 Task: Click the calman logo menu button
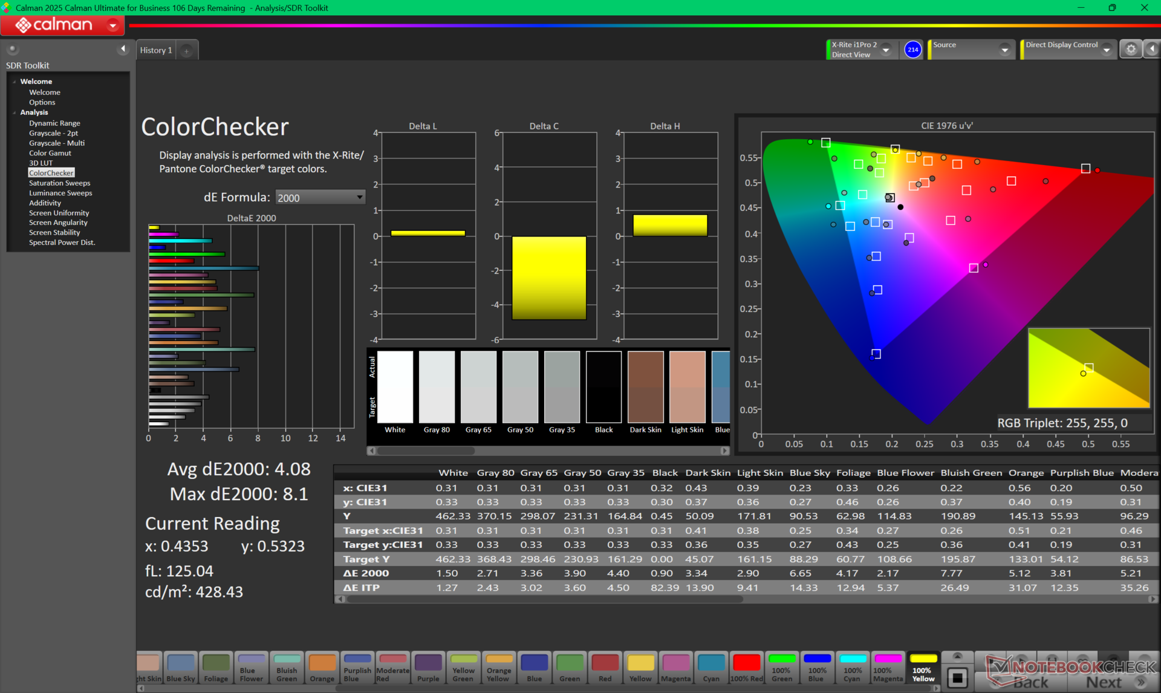(63, 25)
